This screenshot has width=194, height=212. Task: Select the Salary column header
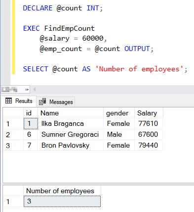(x=149, y=113)
